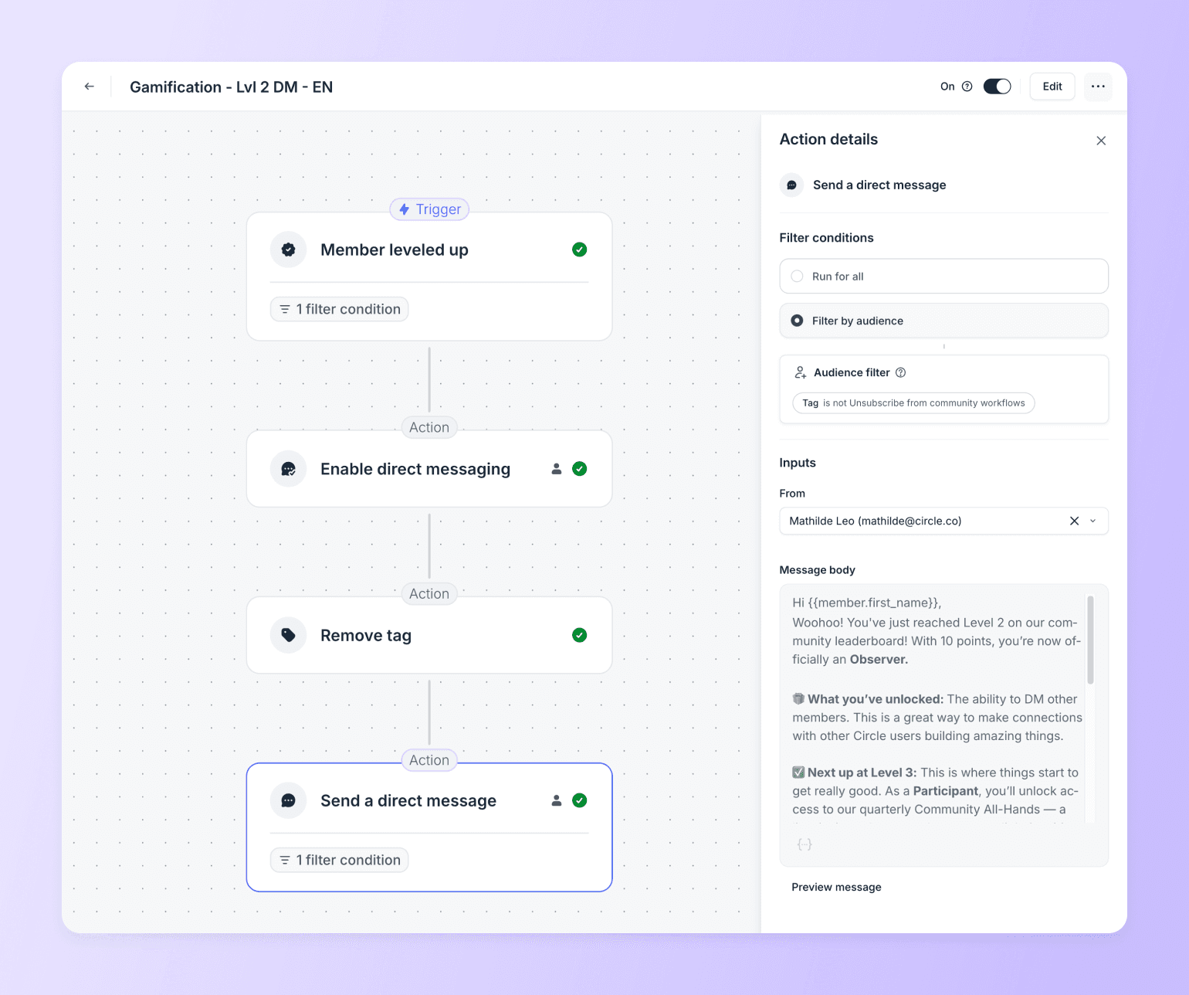
Task: Click the Inputs heading
Action: click(x=798, y=463)
